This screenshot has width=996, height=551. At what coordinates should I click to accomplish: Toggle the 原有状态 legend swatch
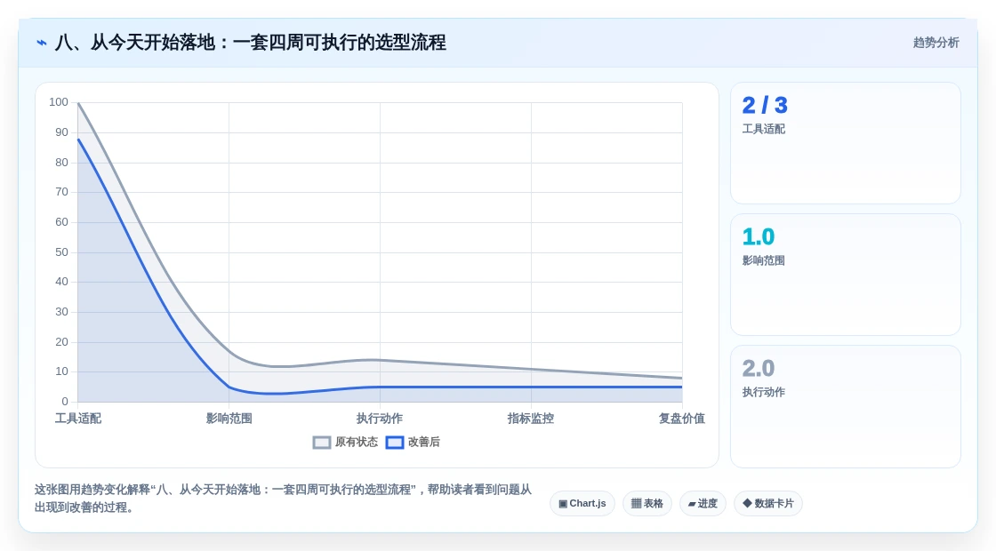click(322, 443)
